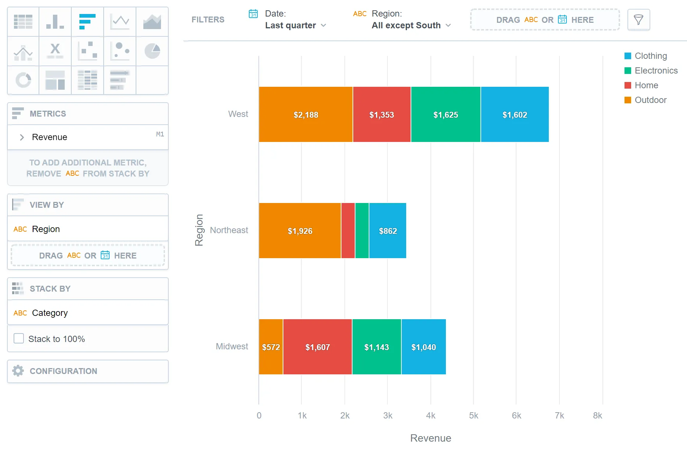Click the Region attribute under View By
This screenshot has width=687, height=449.
(46, 229)
